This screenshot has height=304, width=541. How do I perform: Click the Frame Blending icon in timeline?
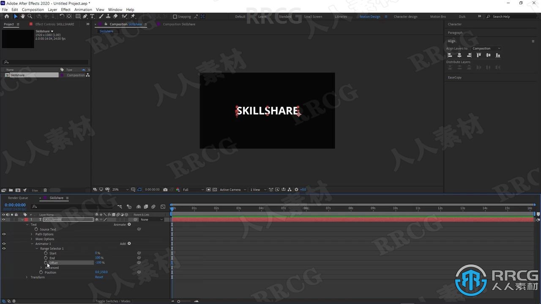click(146, 206)
